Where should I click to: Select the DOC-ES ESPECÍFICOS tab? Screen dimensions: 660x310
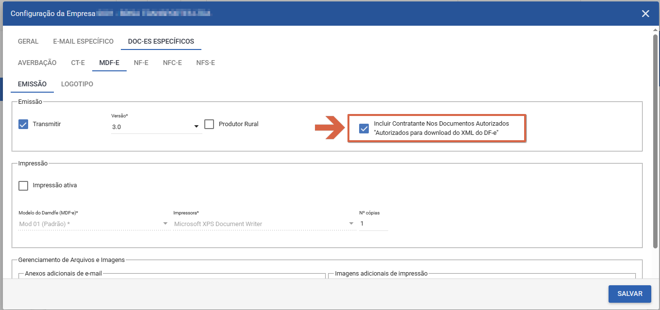click(161, 41)
